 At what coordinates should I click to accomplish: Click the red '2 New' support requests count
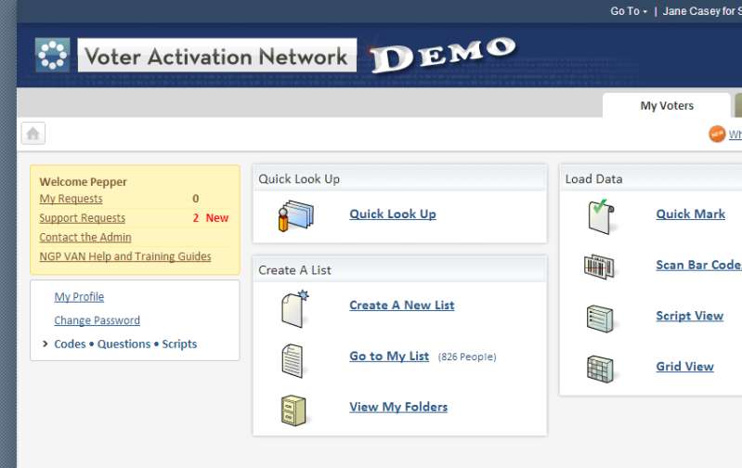[211, 218]
